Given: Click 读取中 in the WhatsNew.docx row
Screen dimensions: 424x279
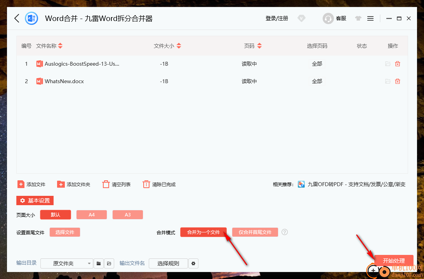Looking at the screenshot, I should click(249, 81).
